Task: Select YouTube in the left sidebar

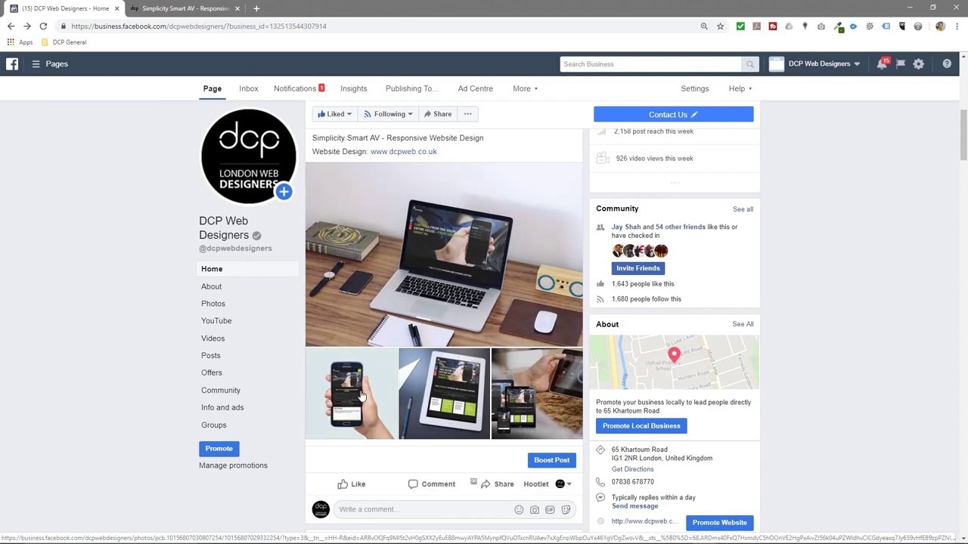Action: click(x=216, y=321)
